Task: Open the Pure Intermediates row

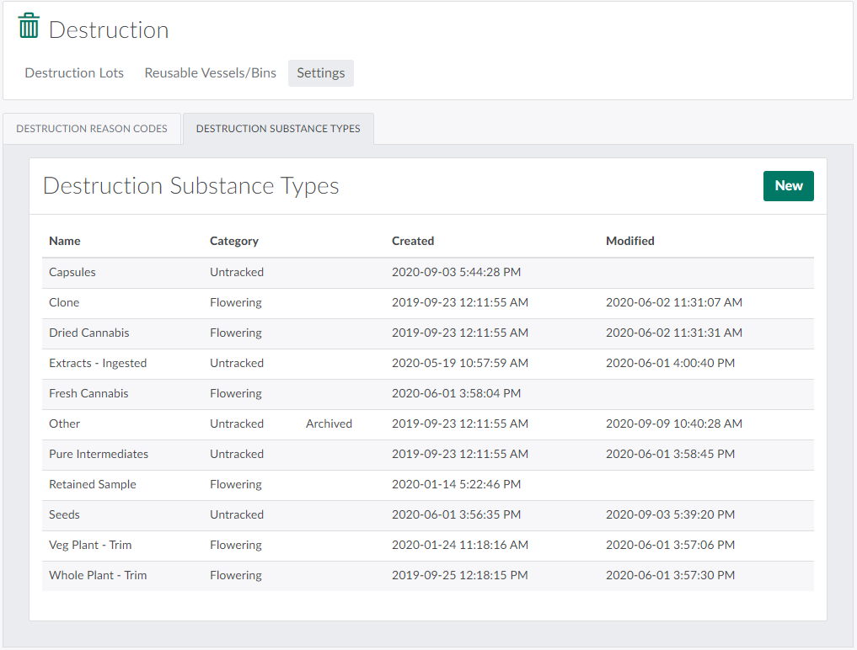Action: (99, 454)
